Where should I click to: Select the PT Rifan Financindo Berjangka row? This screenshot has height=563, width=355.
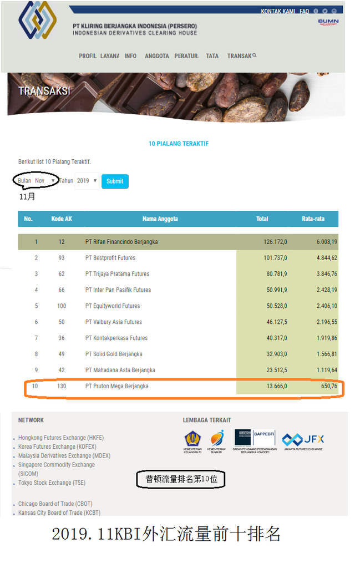178,242
